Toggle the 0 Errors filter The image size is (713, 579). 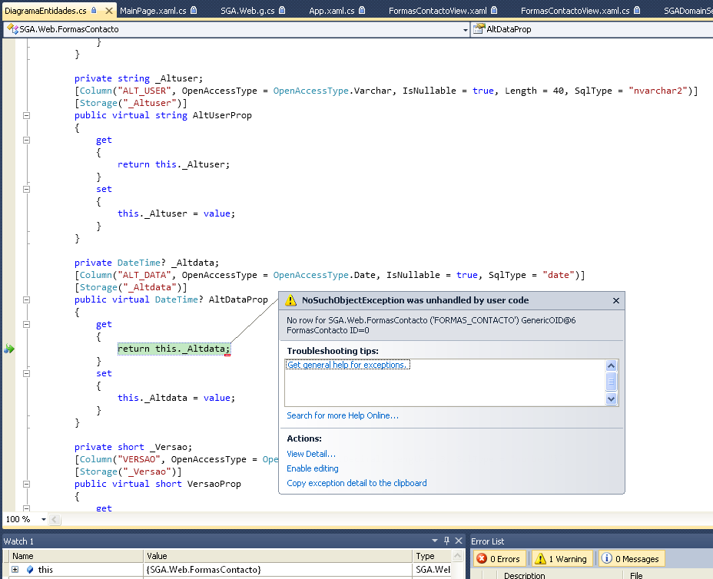[498, 559]
